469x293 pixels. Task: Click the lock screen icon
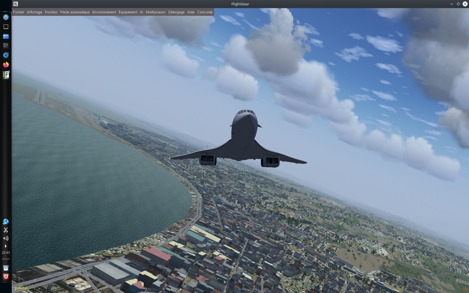pos(6,268)
